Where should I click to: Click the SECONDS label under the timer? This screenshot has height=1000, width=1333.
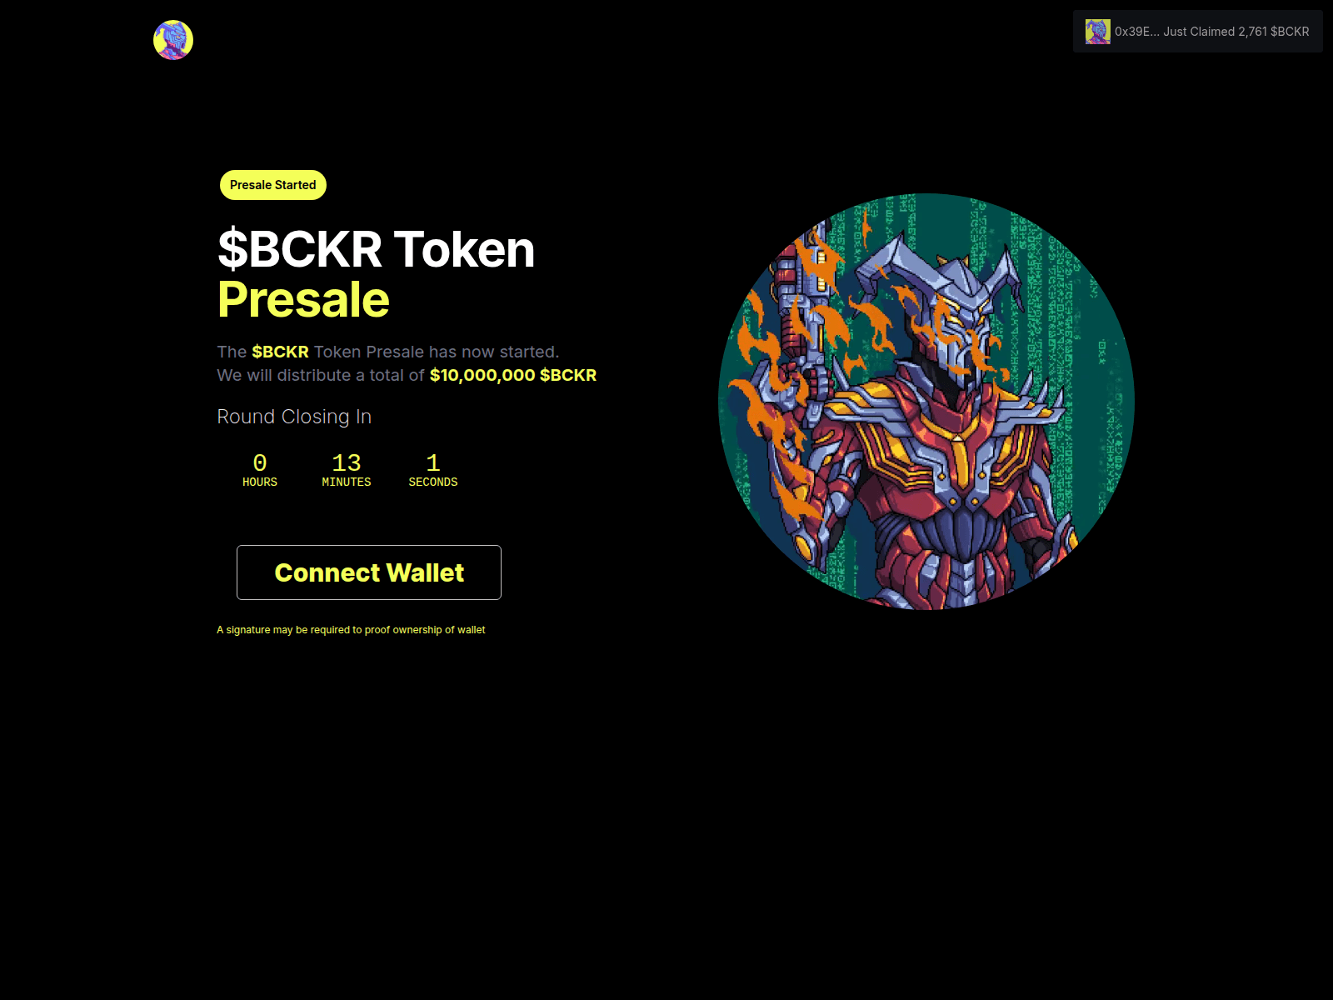(433, 482)
